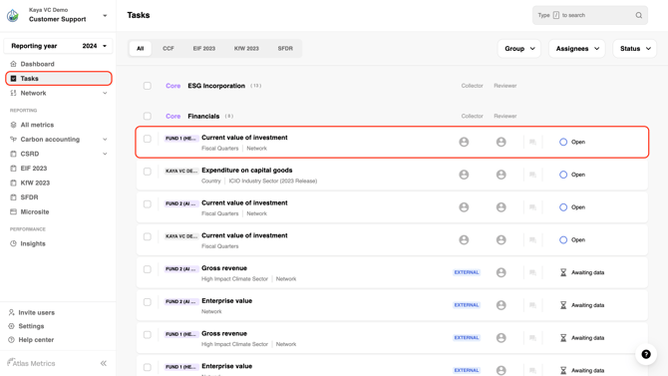668x376 pixels.
Task: Assign reviewer for Expenditure on capital goods
Action: coord(501,175)
